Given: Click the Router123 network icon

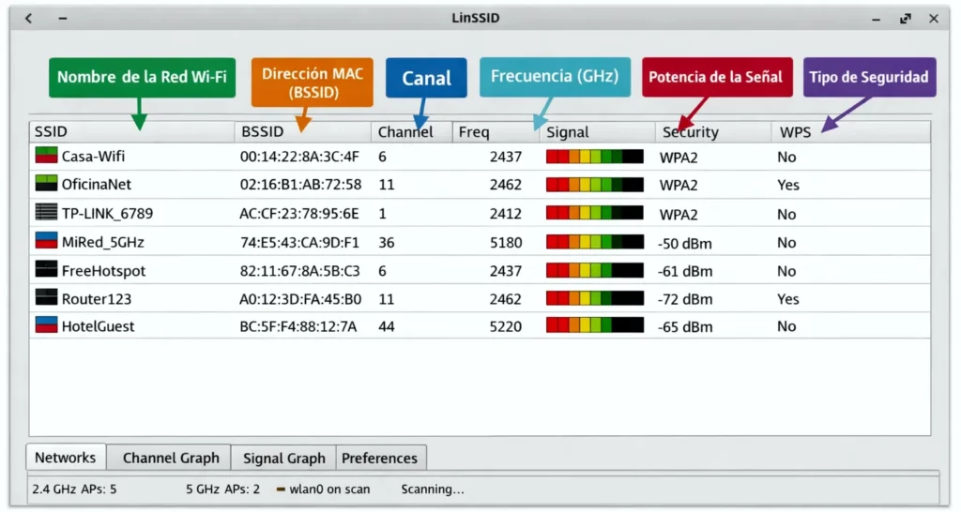Looking at the screenshot, I should point(46,298).
